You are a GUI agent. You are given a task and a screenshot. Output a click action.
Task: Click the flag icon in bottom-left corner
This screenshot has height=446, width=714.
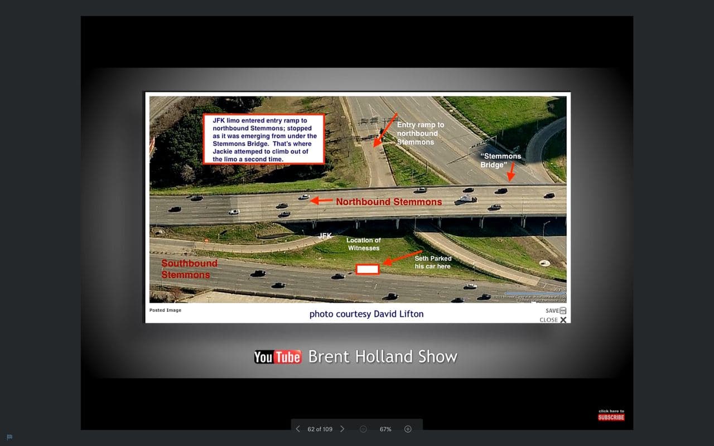tap(9, 437)
